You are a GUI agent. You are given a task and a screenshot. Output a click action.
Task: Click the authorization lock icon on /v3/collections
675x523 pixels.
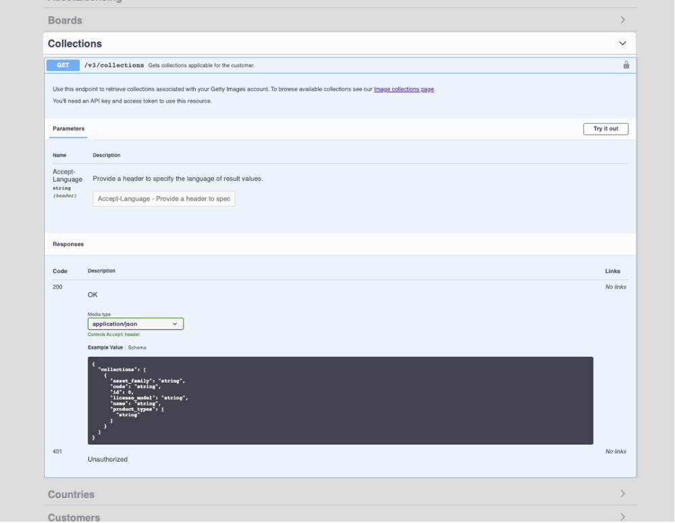point(626,65)
